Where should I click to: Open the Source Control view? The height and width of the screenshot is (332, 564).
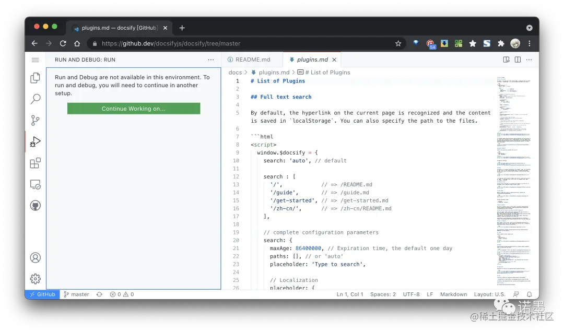[36, 120]
